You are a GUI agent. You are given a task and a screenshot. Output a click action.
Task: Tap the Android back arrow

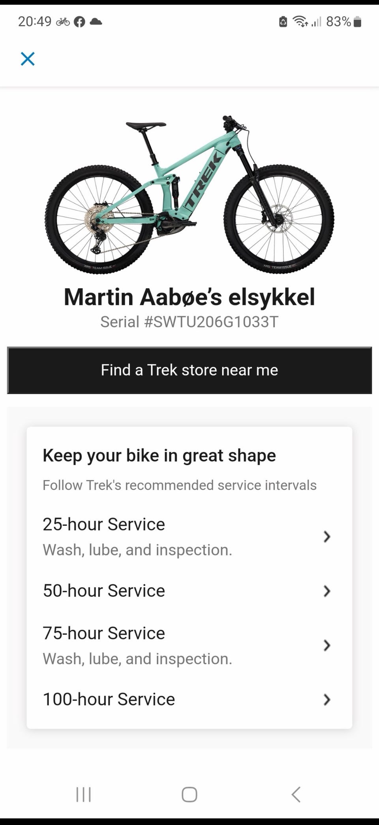coord(296,794)
